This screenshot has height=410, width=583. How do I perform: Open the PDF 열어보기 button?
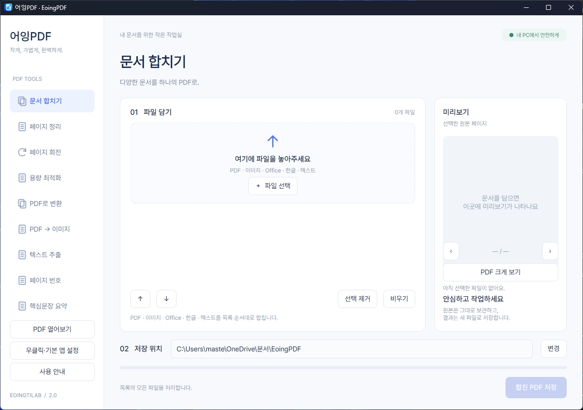(52, 329)
